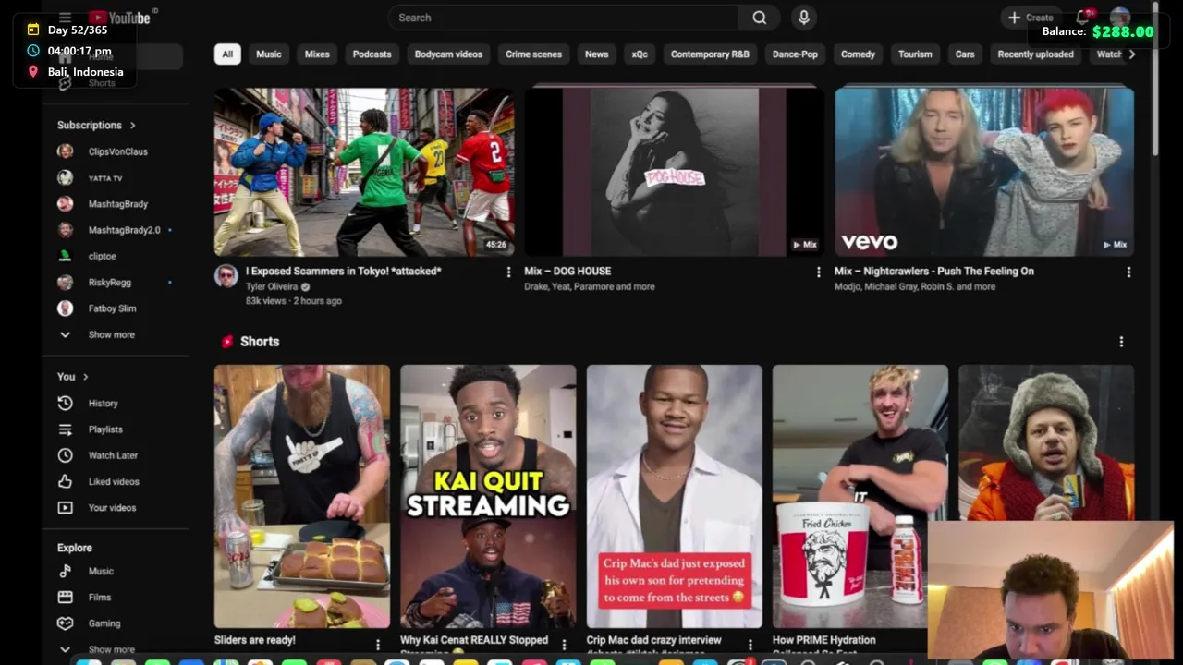
Task: Open options for Sliders are ready short
Action: tap(378, 645)
